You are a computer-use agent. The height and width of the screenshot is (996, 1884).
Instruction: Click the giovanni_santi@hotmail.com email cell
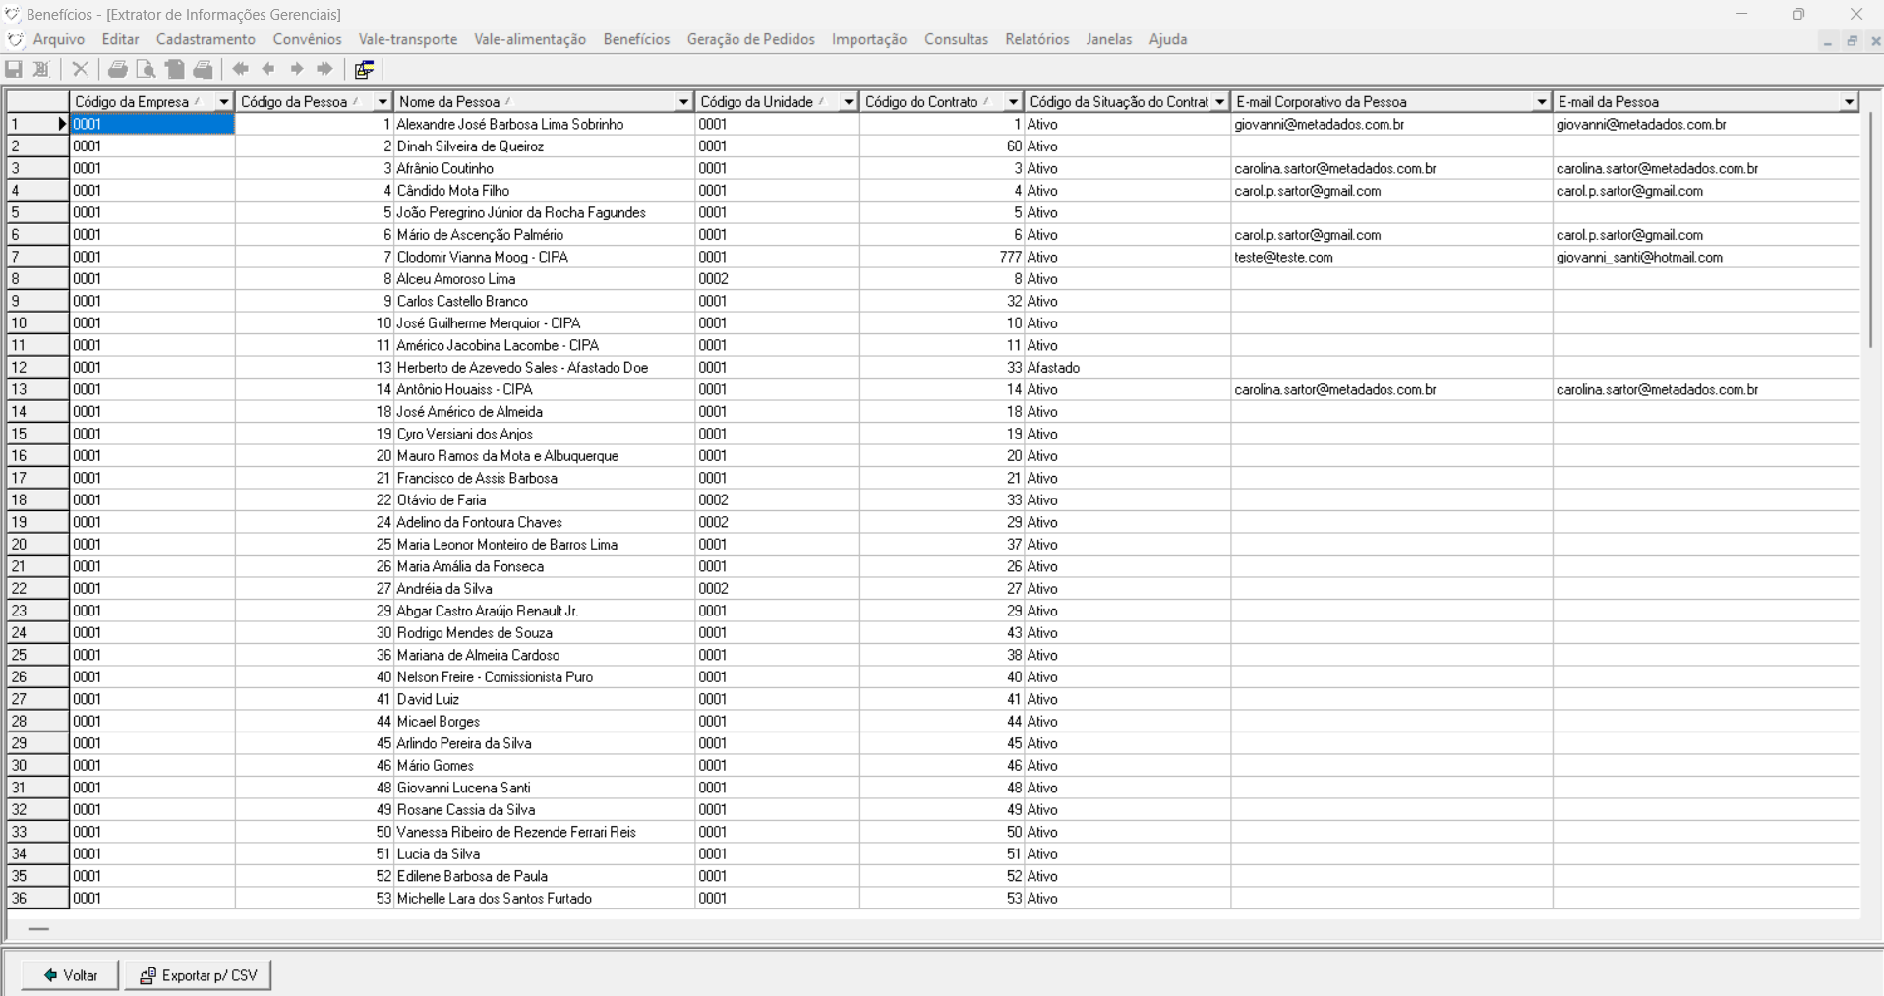point(1706,258)
